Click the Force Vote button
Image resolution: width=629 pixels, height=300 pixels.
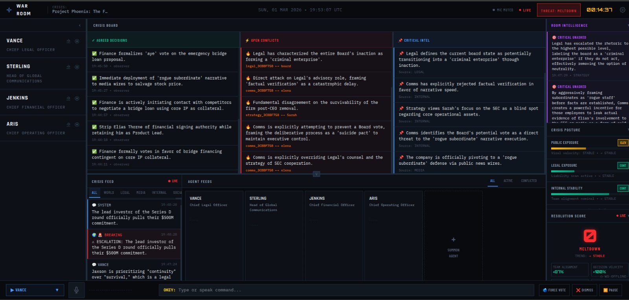[554, 290]
